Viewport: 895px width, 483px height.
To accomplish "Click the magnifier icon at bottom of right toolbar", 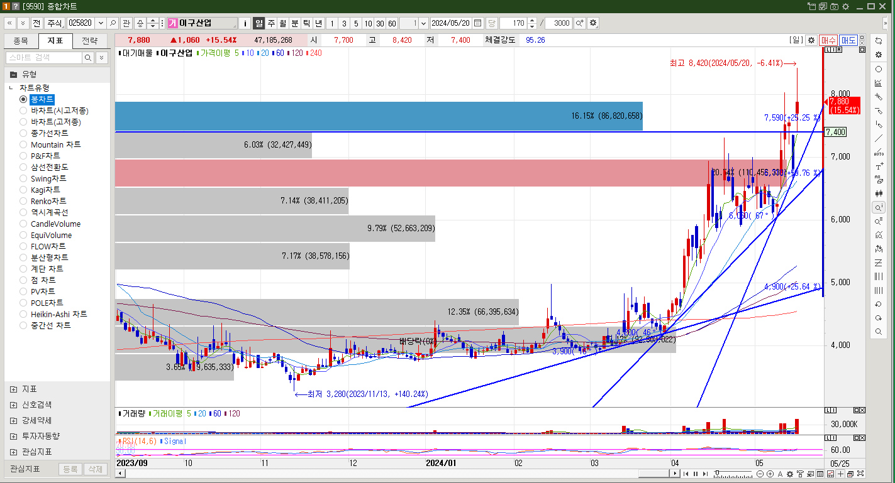I will tap(879, 332).
